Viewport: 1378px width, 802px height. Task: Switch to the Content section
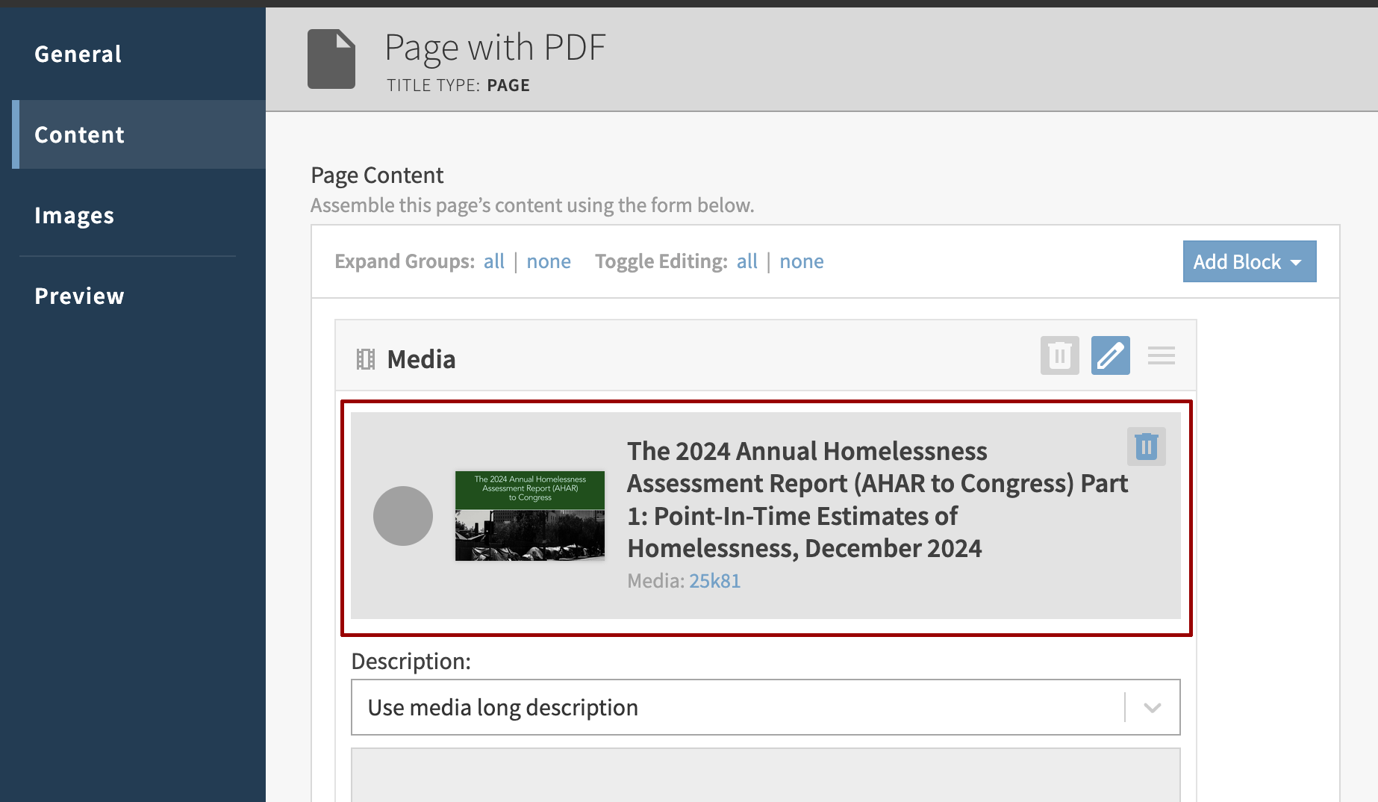78,134
